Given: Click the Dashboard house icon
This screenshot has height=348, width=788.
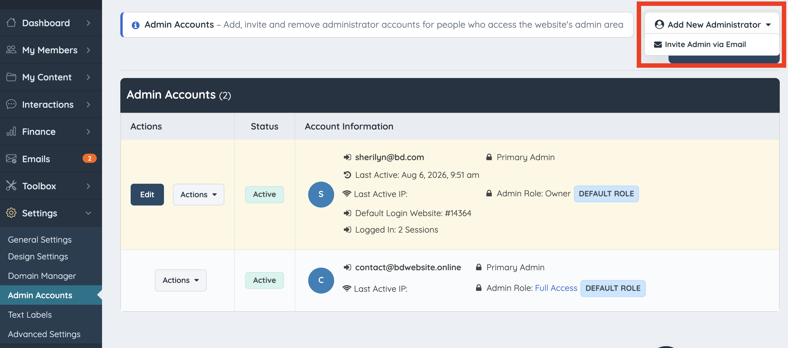Looking at the screenshot, I should coord(11,23).
